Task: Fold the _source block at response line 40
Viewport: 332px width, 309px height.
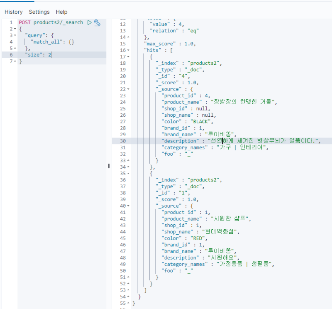Action: click(x=128, y=206)
